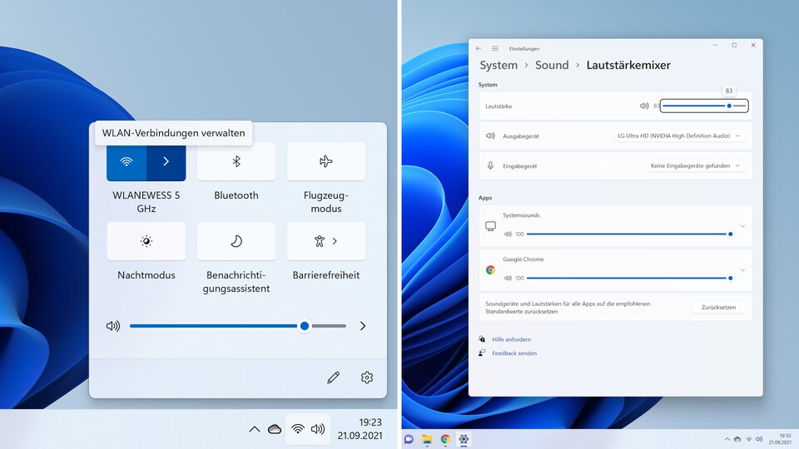Edit quick settings with pencil icon

(x=333, y=377)
